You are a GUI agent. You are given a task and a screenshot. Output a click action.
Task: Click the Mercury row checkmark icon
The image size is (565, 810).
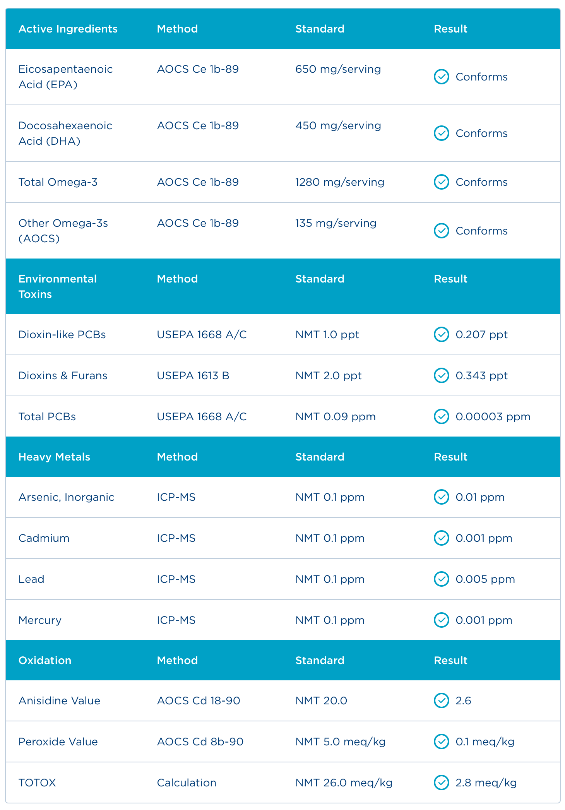click(x=441, y=620)
